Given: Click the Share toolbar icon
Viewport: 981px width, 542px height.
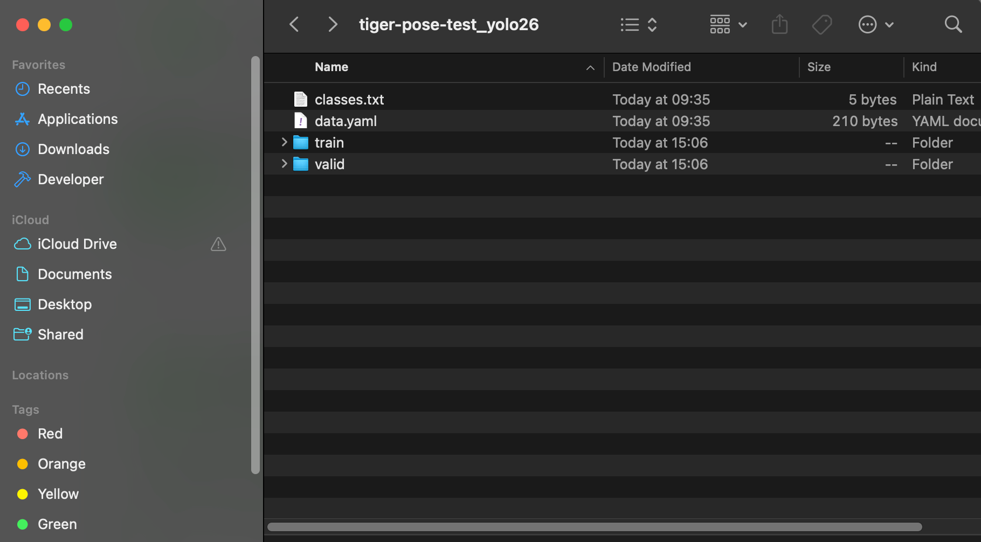Looking at the screenshot, I should tap(779, 25).
